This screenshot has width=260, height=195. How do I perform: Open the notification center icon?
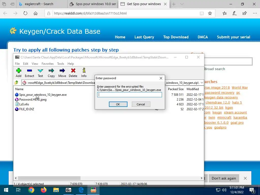pyautogui.click(x=252, y=190)
